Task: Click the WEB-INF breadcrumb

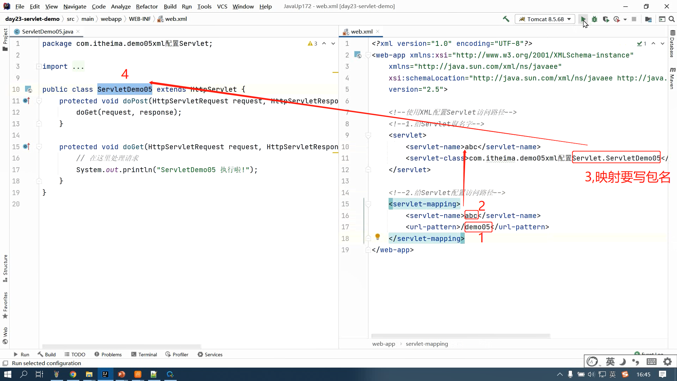Action: 140,19
